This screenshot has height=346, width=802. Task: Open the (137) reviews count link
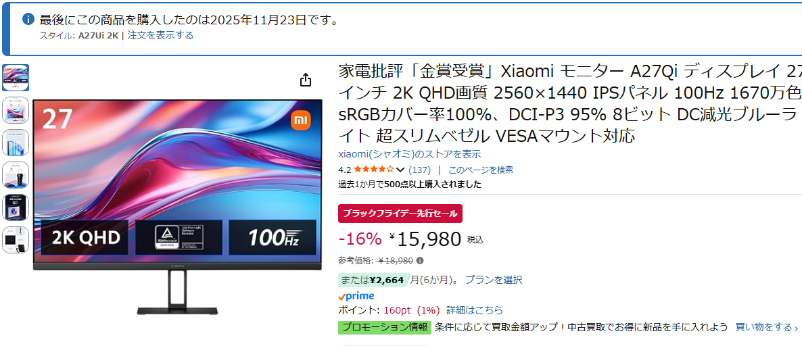[x=420, y=170]
